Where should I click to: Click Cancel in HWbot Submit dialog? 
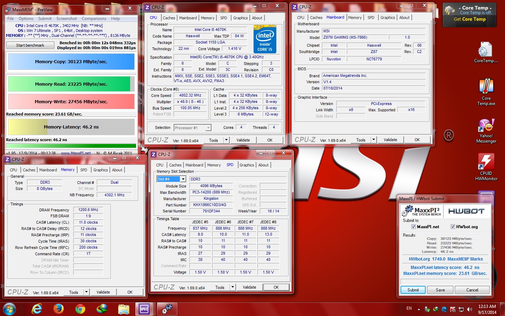click(472, 290)
